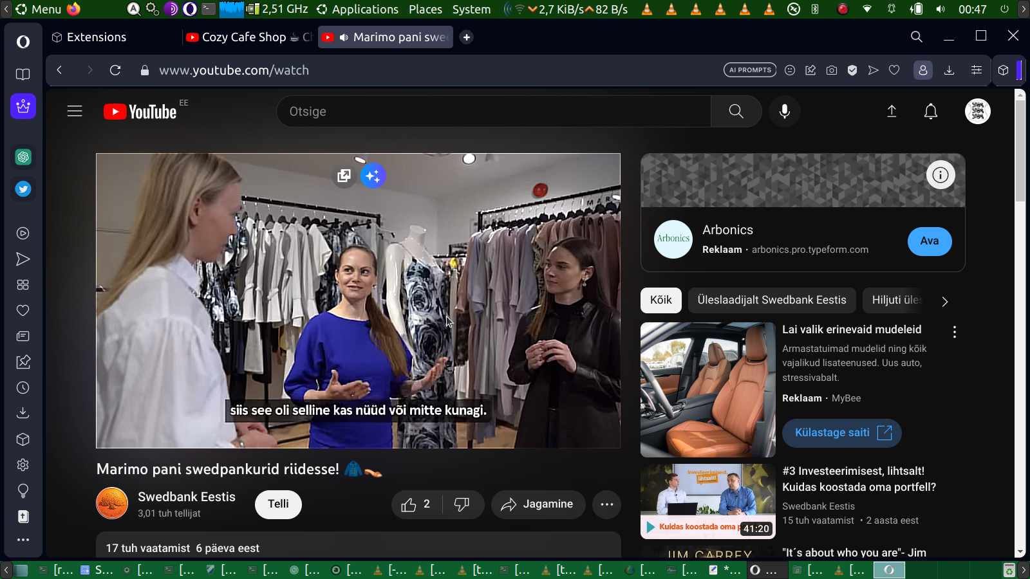
Task: Switch to the Cozy Cafe Shop tab
Action: pos(249,37)
